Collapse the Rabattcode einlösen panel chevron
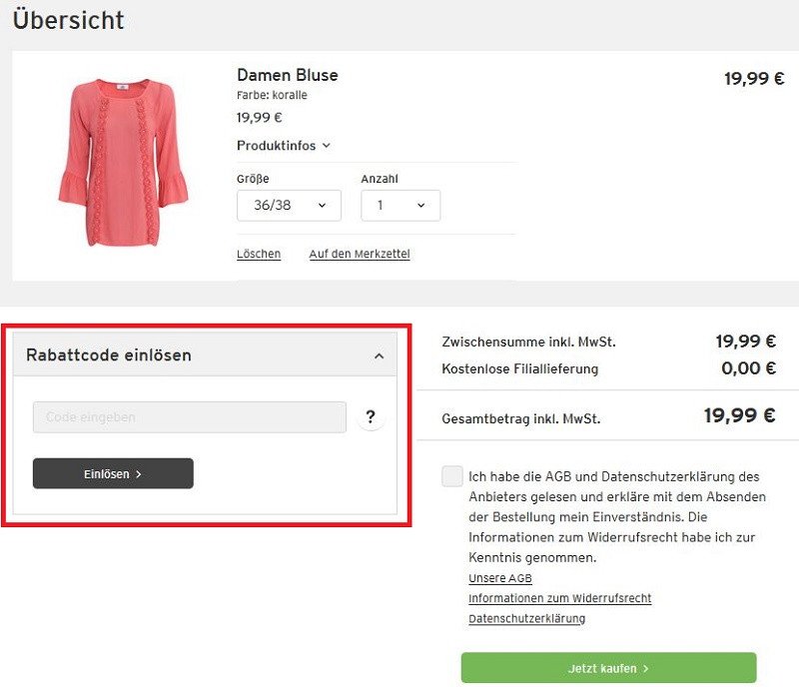799x687 pixels. 379,355
